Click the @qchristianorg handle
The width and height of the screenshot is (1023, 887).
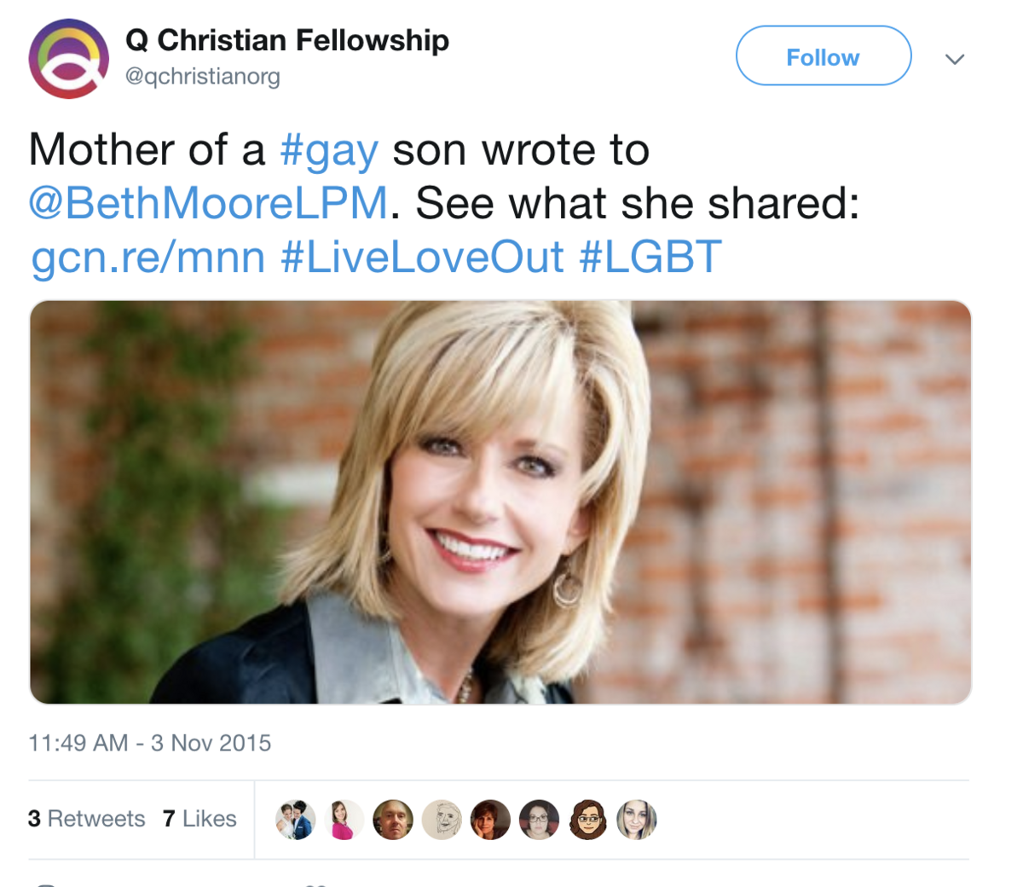point(202,77)
